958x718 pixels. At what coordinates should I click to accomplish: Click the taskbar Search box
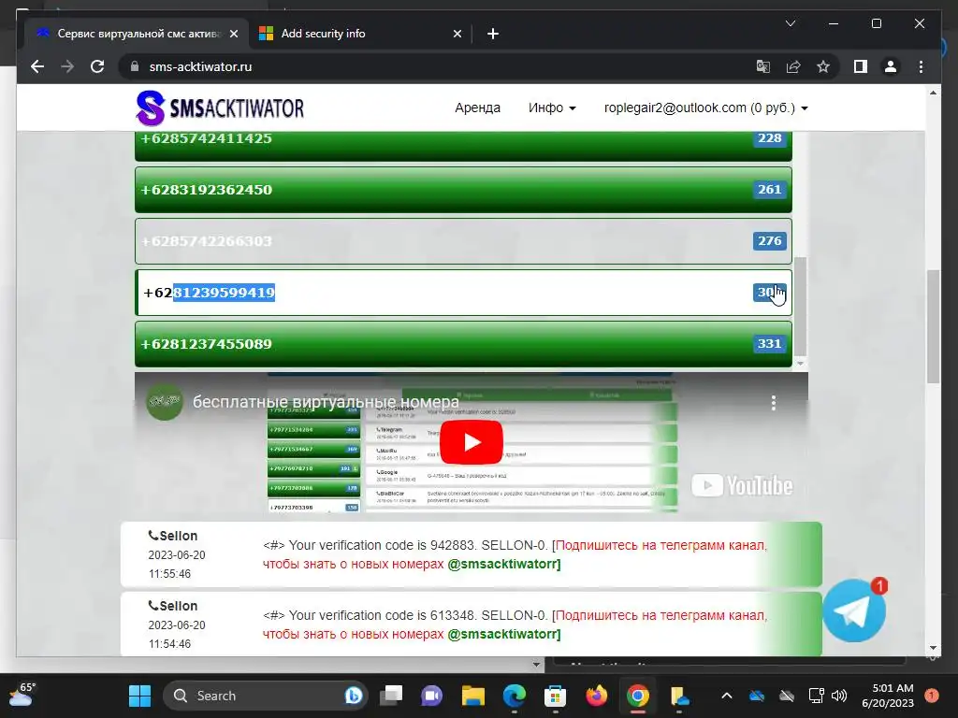click(x=266, y=696)
